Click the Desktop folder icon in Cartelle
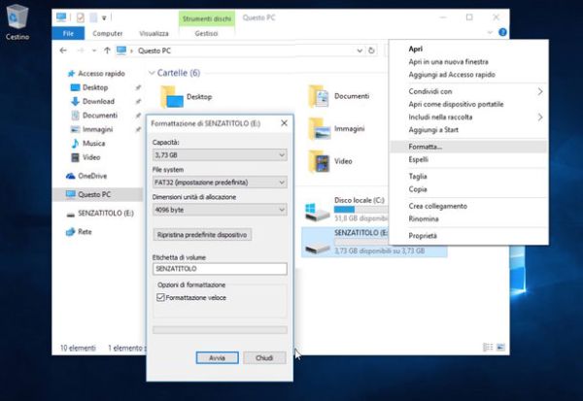Screen dimensions: 583x401 (172, 96)
